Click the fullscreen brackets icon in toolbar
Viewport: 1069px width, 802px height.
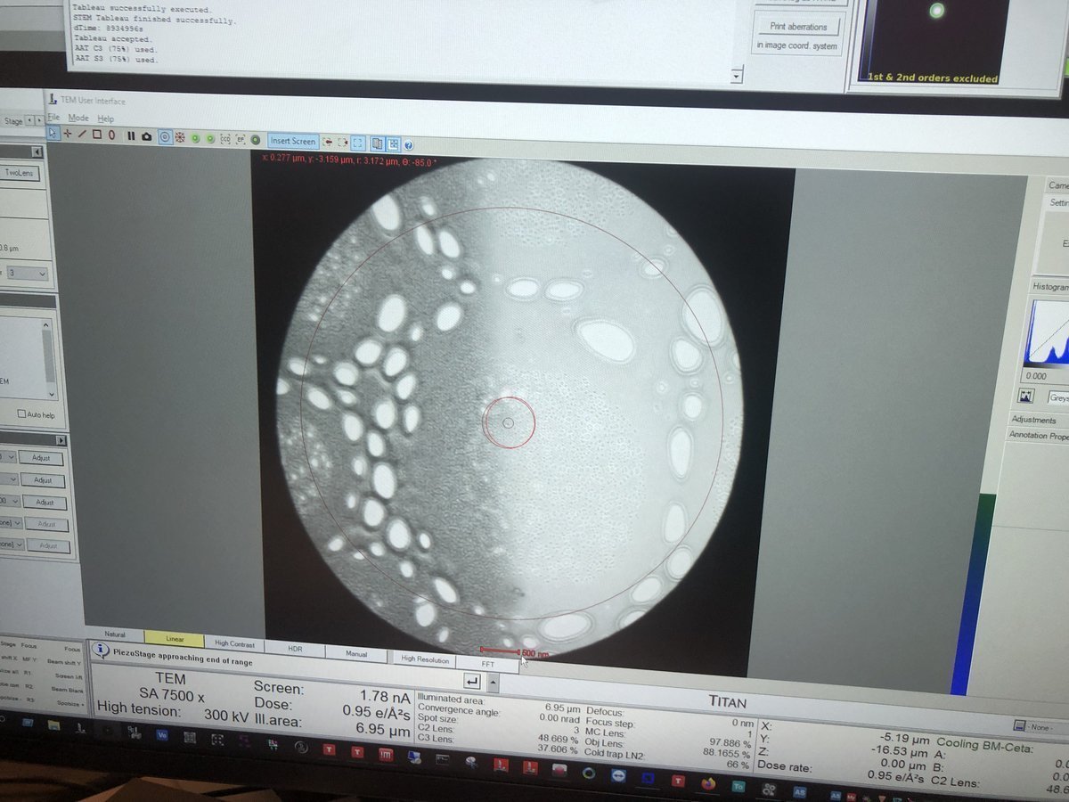click(357, 143)
